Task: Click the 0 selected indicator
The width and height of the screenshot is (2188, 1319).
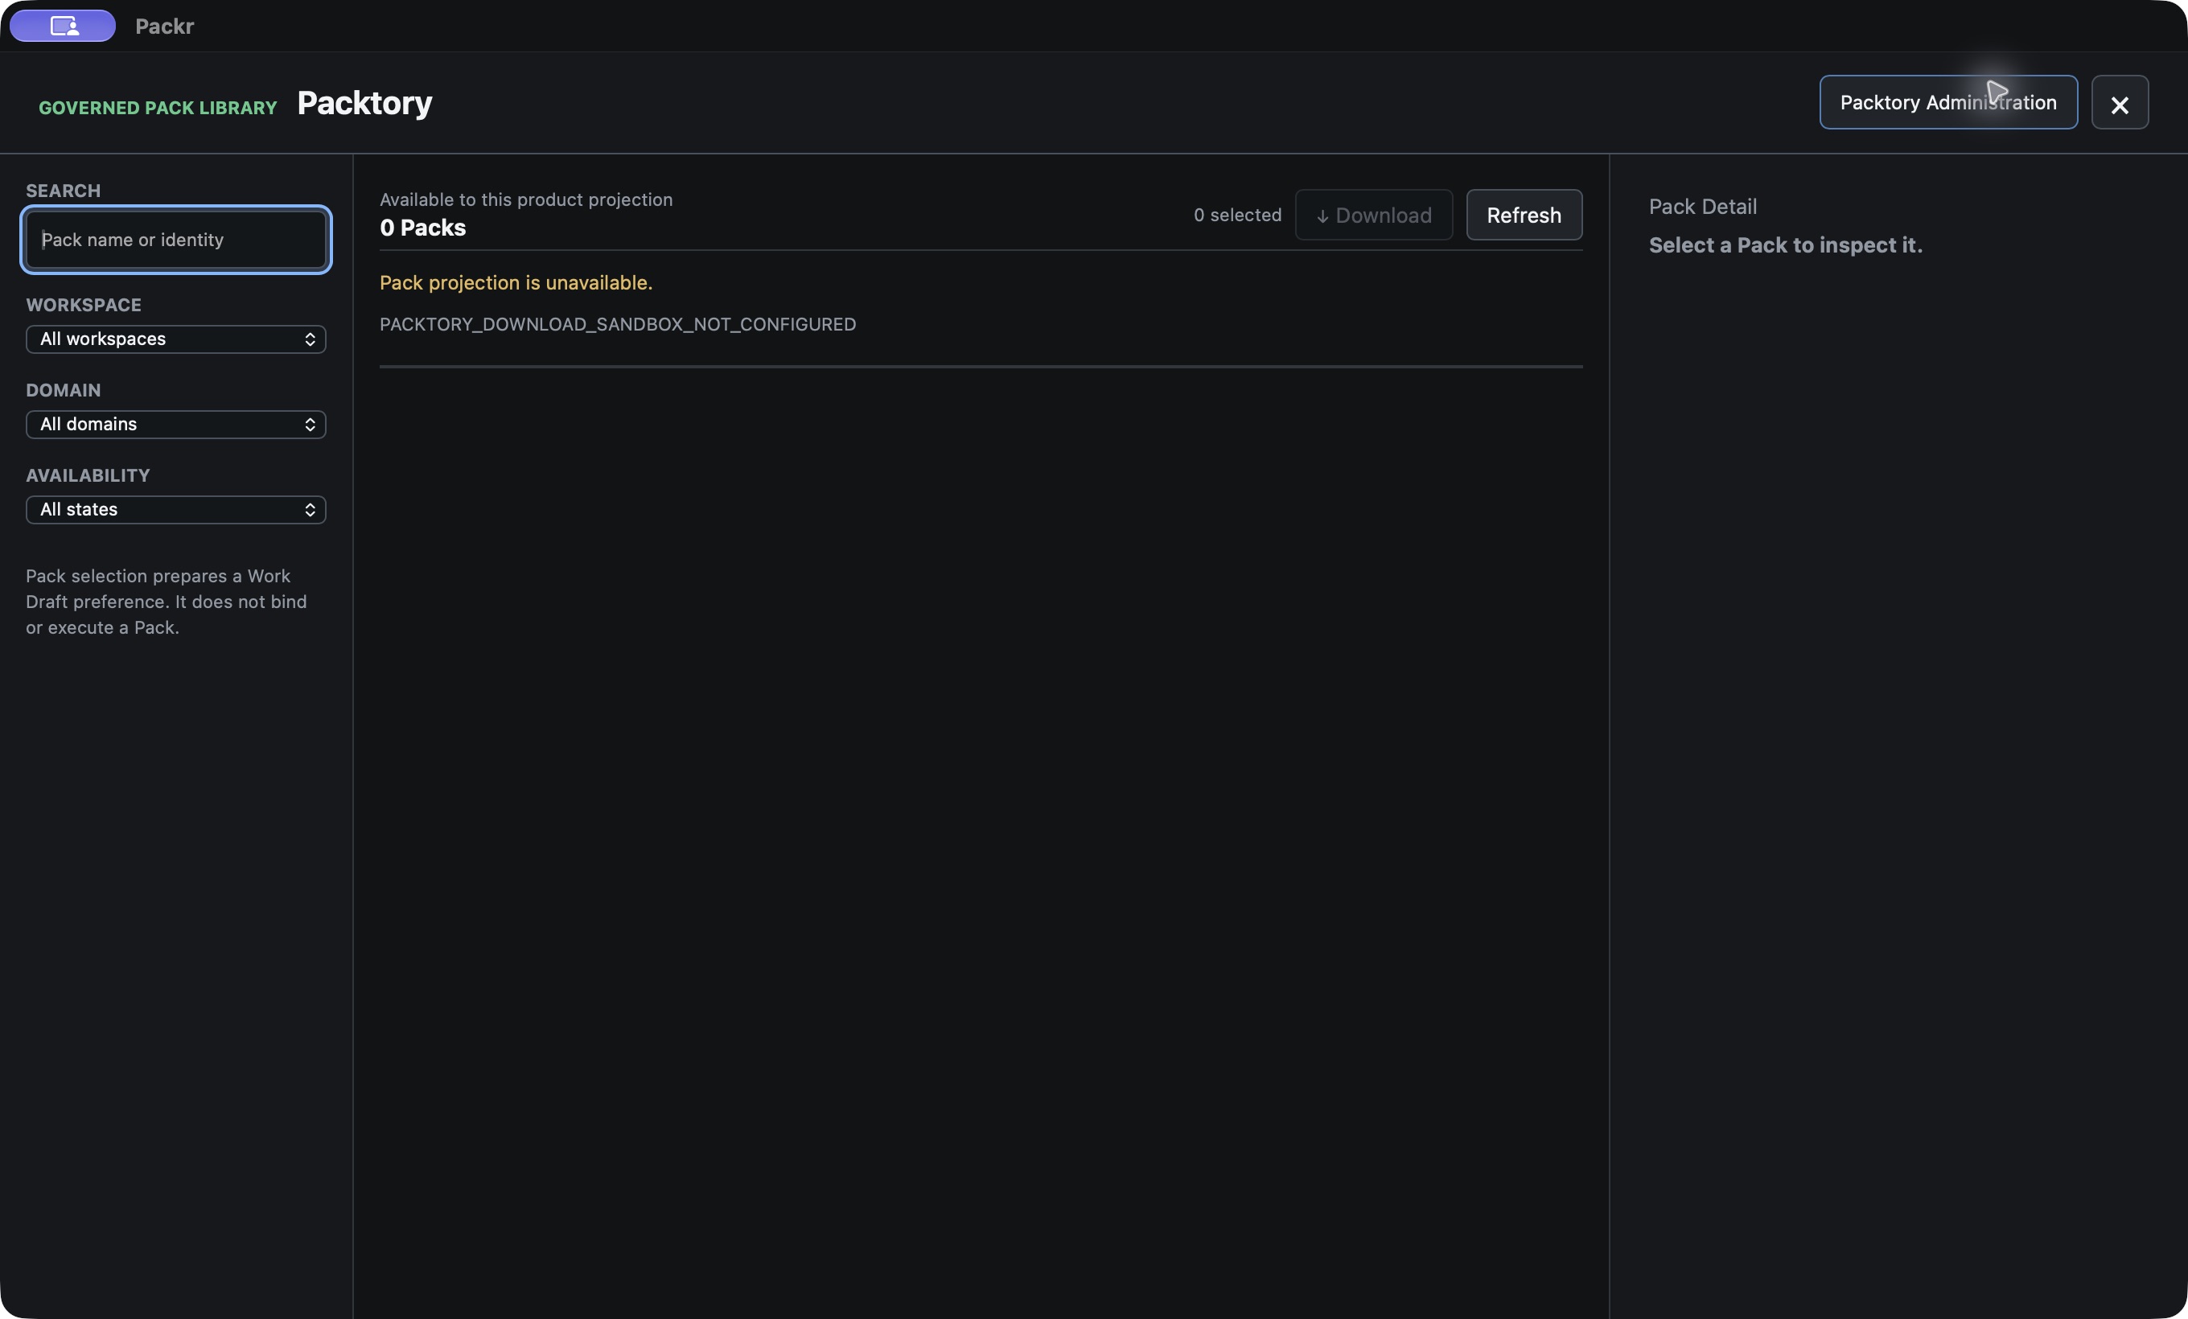Action: pyautogui.click(x=1238, y=215)
